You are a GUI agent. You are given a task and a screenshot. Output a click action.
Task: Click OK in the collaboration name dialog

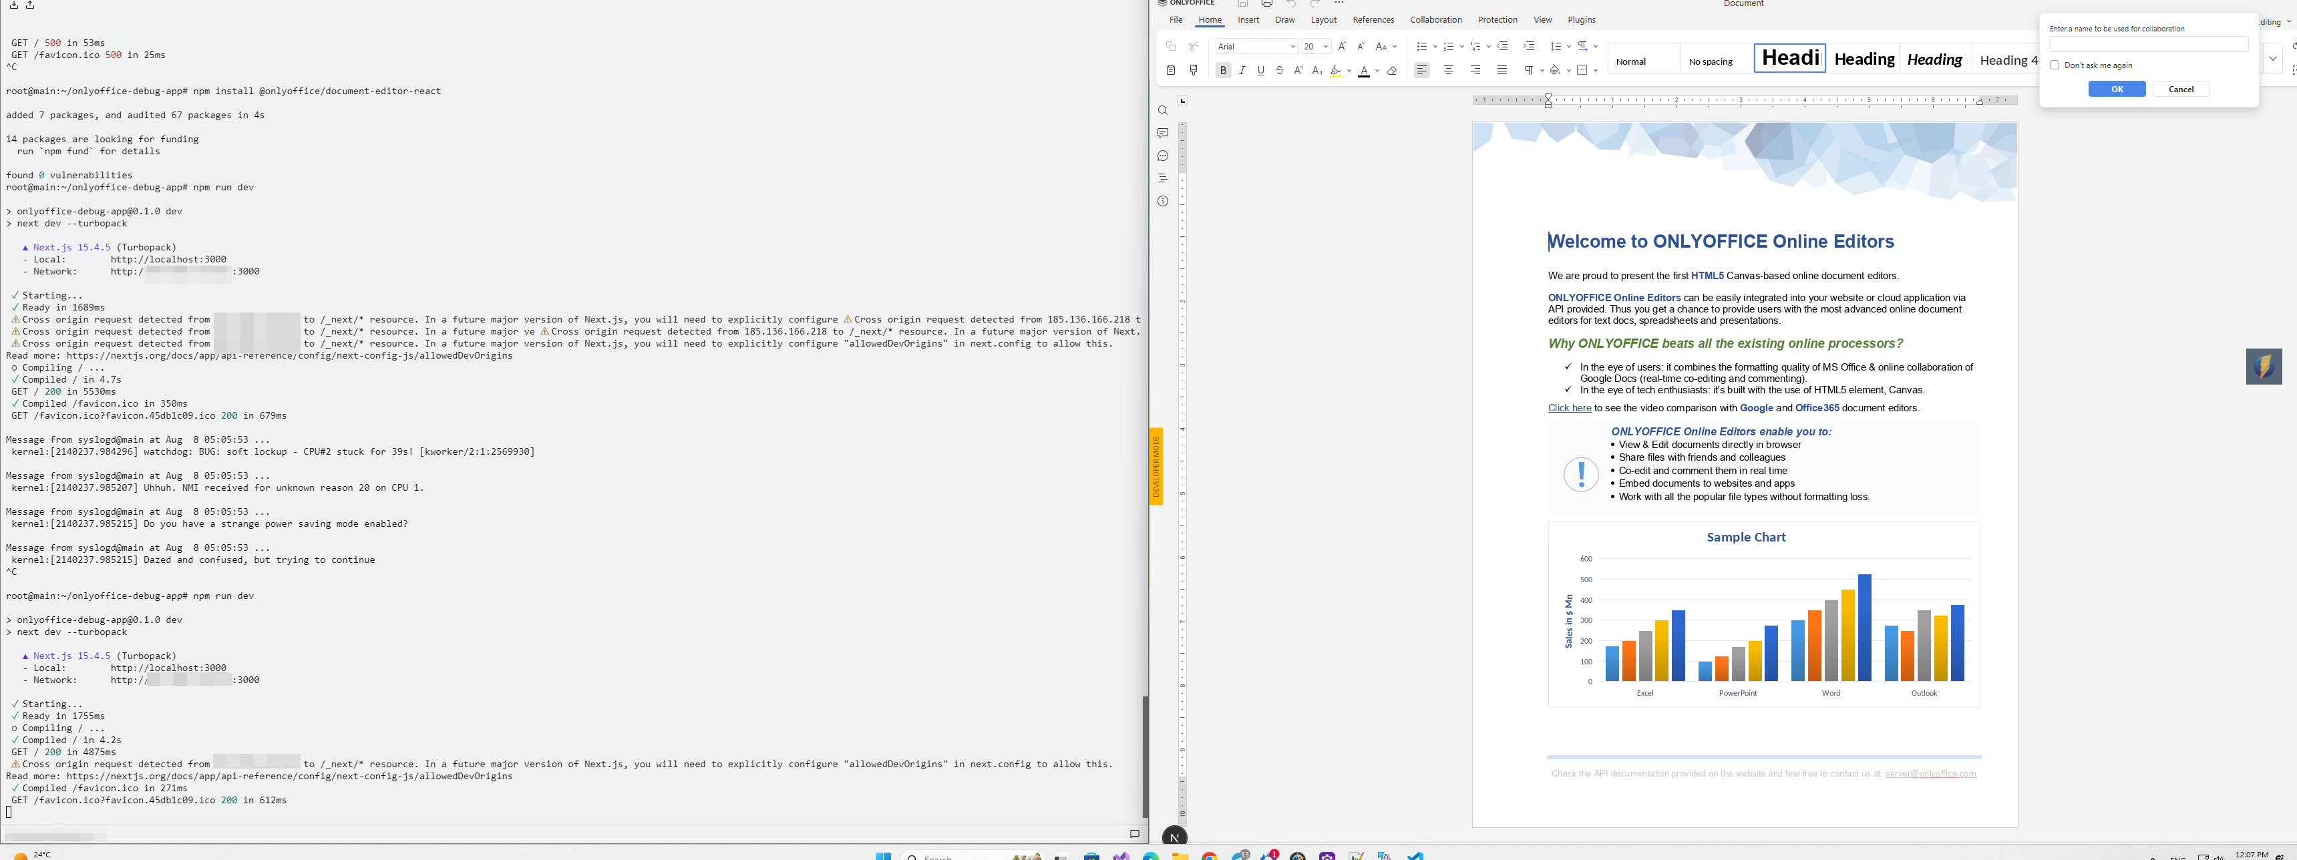pyautogui.click(x=2117, y=89)
